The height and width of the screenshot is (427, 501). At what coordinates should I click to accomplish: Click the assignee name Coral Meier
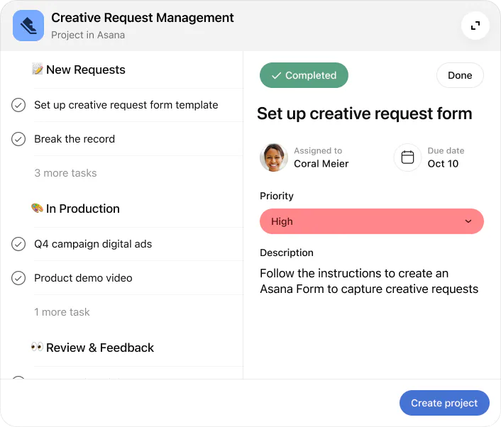click(321, 164)
